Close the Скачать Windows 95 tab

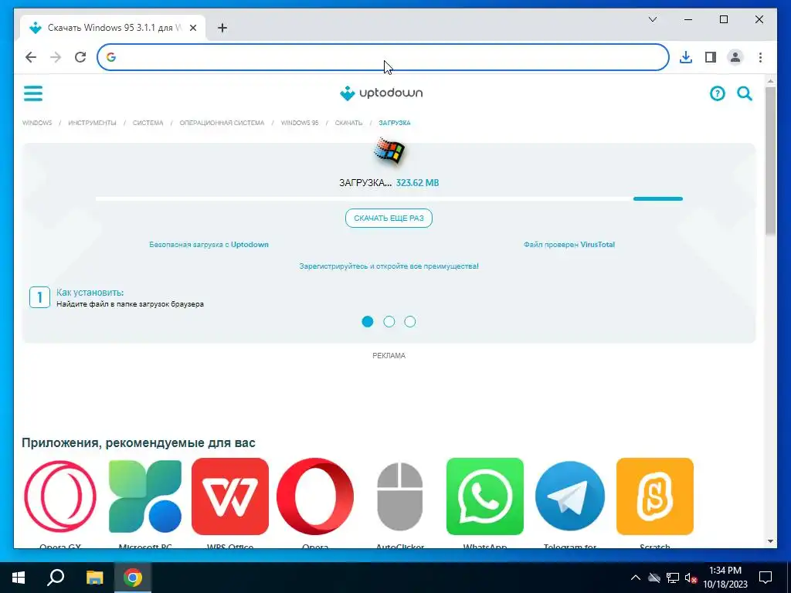coord(192,28)
